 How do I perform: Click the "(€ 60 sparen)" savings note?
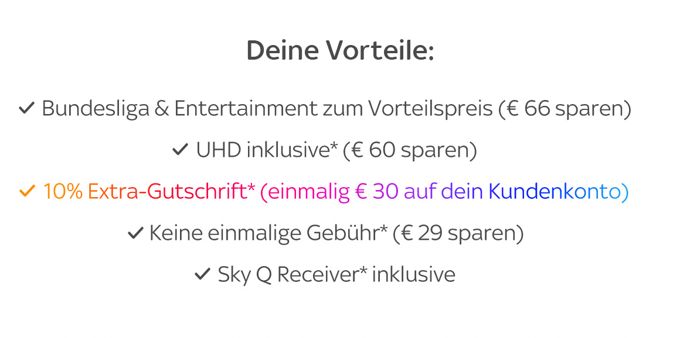[x=410, y=151]
